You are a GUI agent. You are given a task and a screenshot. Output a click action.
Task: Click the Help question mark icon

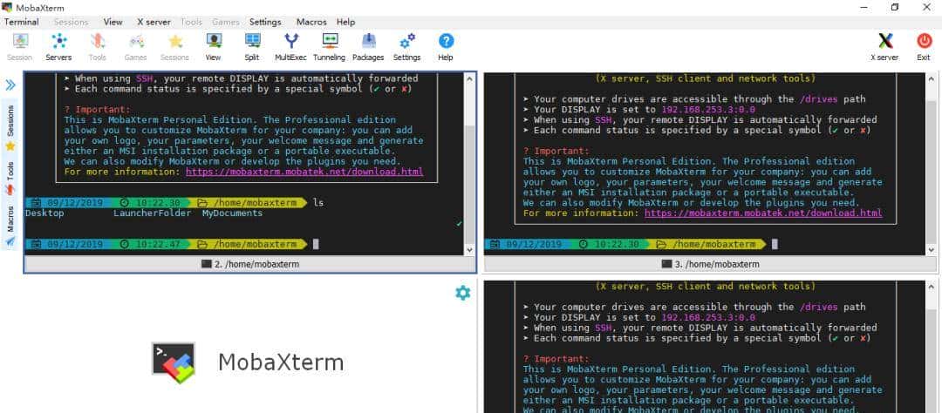click(x=446, y=46)
